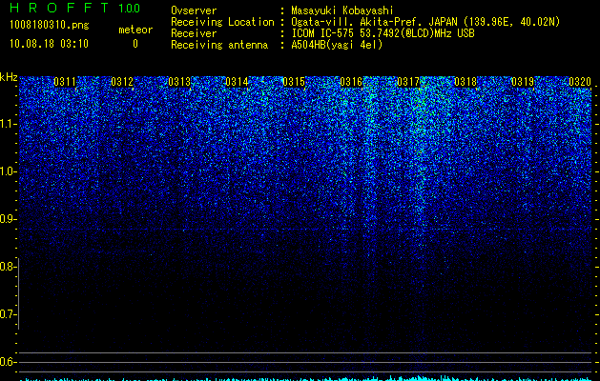This screenshot has width=600, height=381.
Task: Click the 0312 time marker
Action: pyautogui.click(x=122, y=82)
